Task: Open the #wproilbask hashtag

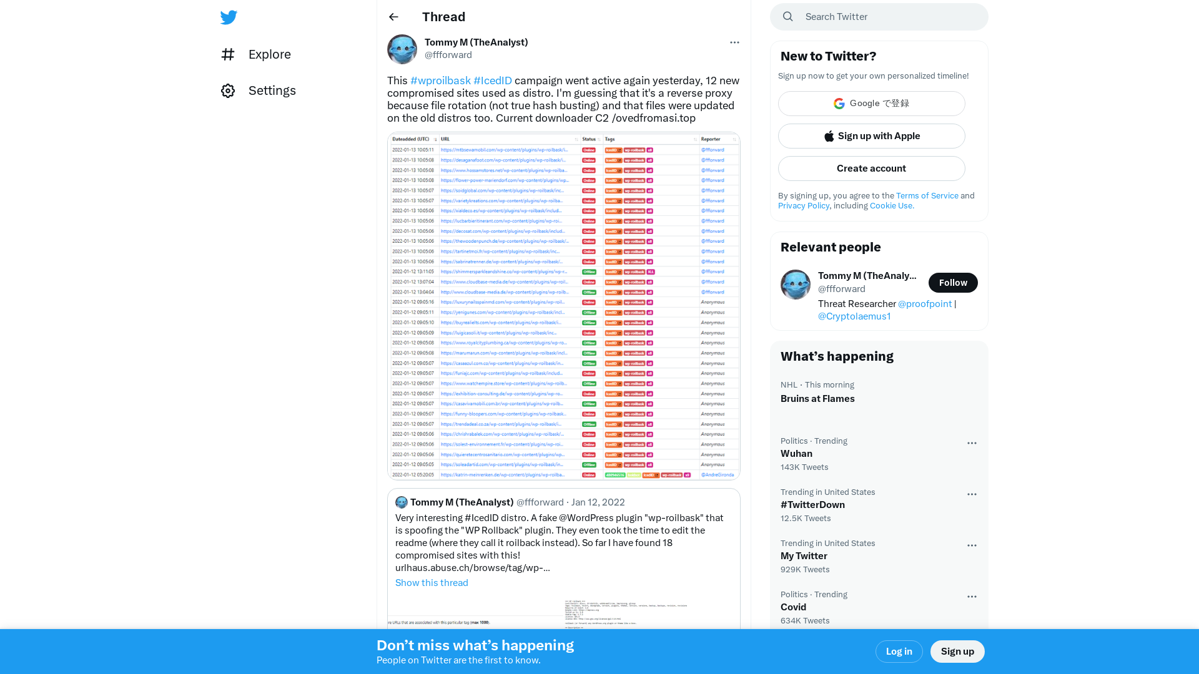Action: 440,81
